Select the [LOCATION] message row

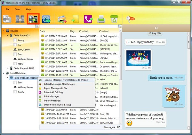coord(79,123)
